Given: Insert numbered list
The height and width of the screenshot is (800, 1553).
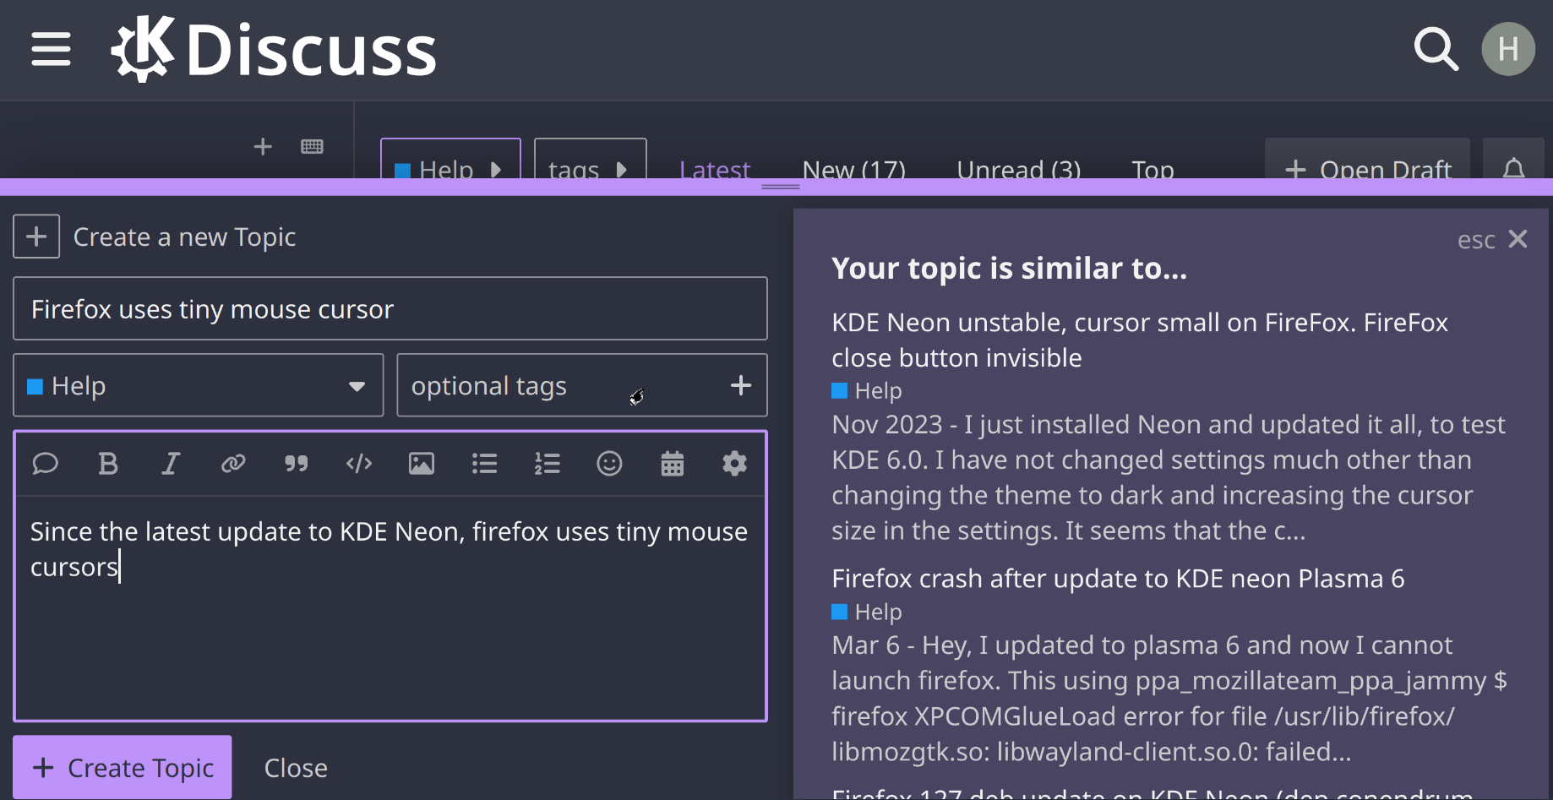Looking at the screenshot, I should tap(547, 464).
